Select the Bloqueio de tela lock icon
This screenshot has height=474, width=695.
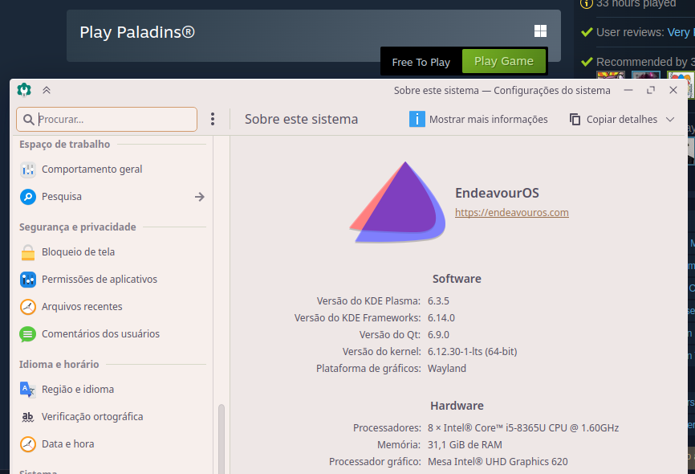tap(28, 252)
